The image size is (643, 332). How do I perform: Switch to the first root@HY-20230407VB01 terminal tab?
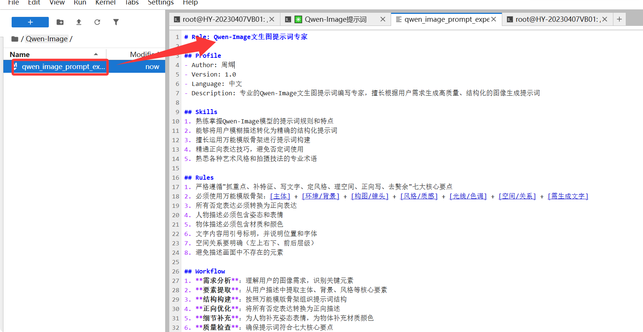225,19
